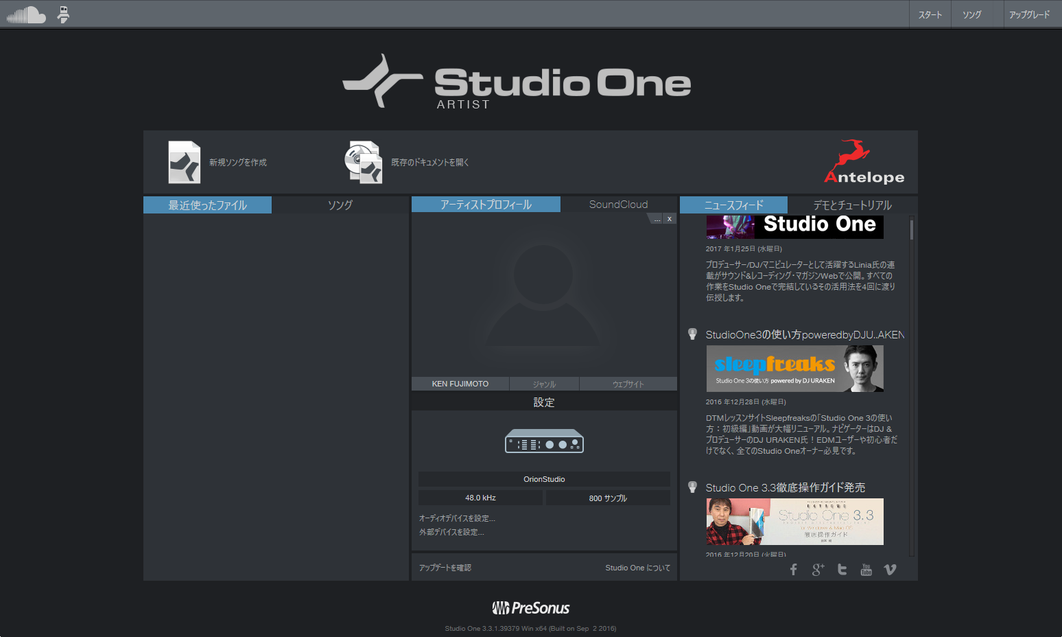Select the ニュースフィード tab

coord(733,205)
